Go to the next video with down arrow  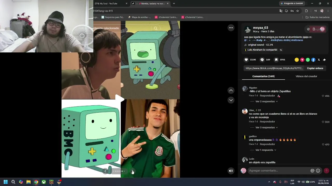pos(231,100)
